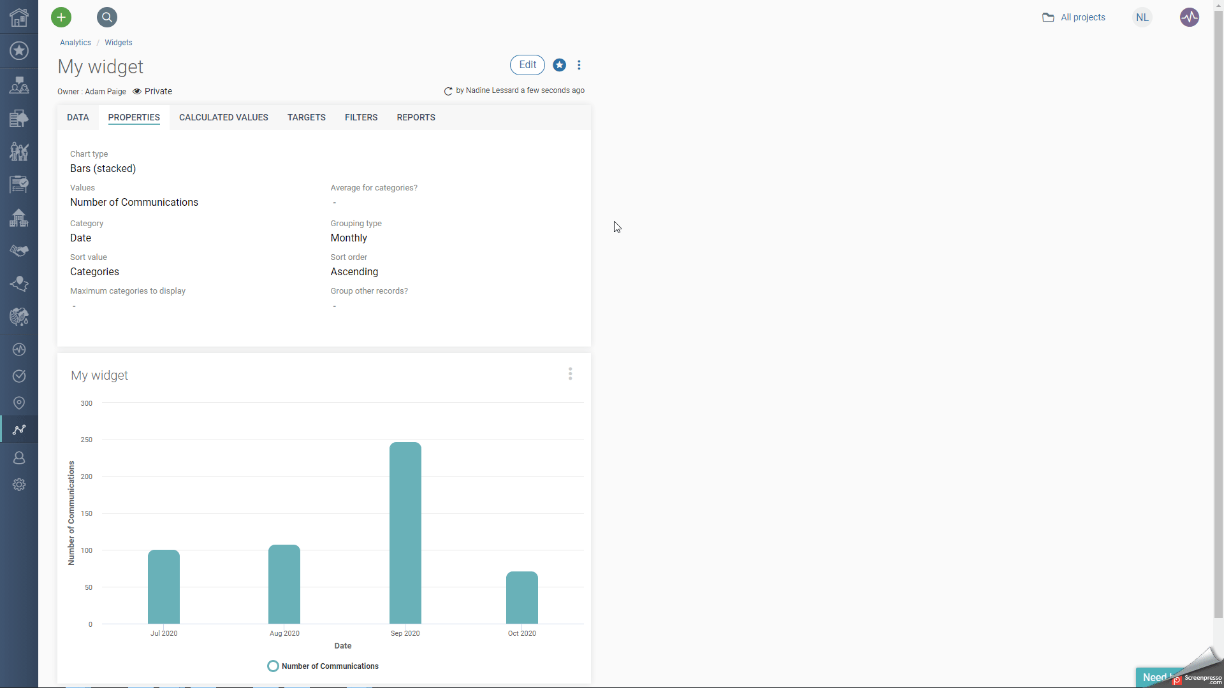The image size is (1224, 688).
Task: Open the Settings gear at sidebar bottom
Action: click(x=18, y=484)
